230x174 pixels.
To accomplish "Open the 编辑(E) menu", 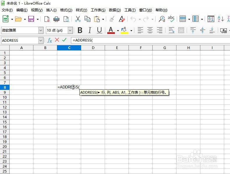I will (22, 10).
